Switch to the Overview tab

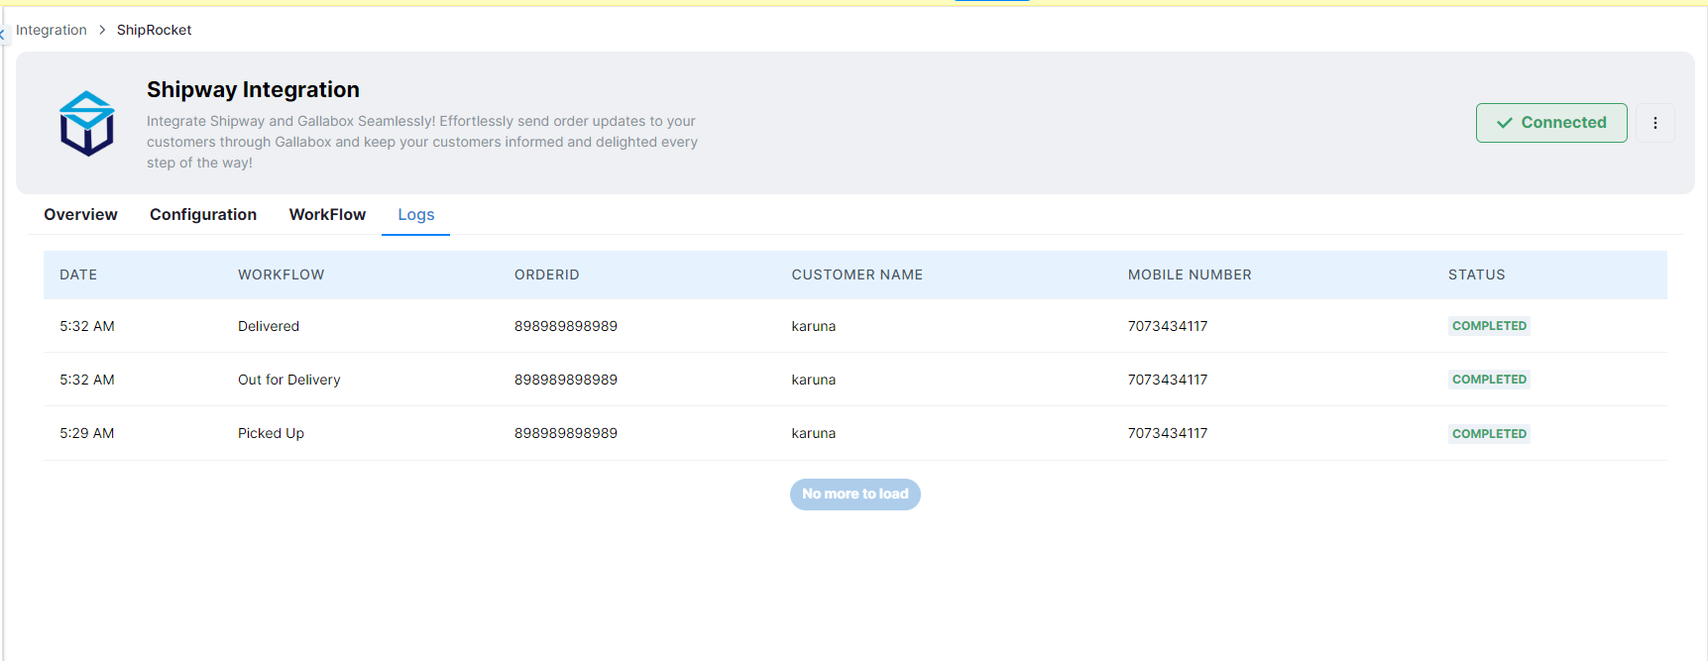(x=80, y=214)
